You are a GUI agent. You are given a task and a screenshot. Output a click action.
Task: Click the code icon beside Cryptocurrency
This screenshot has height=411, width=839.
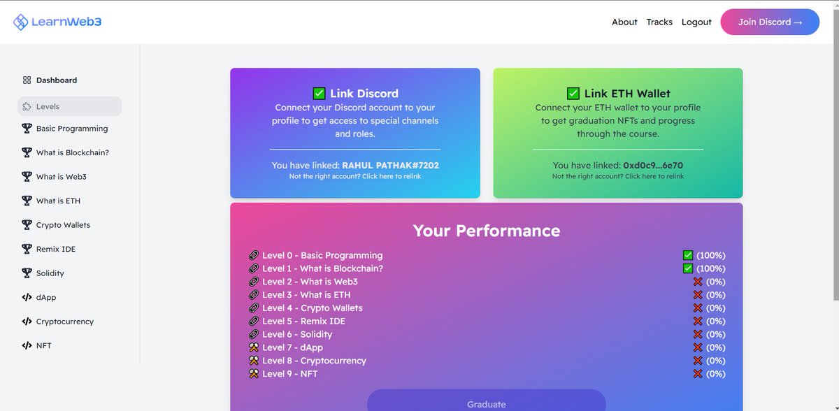[x=26, y=321]
